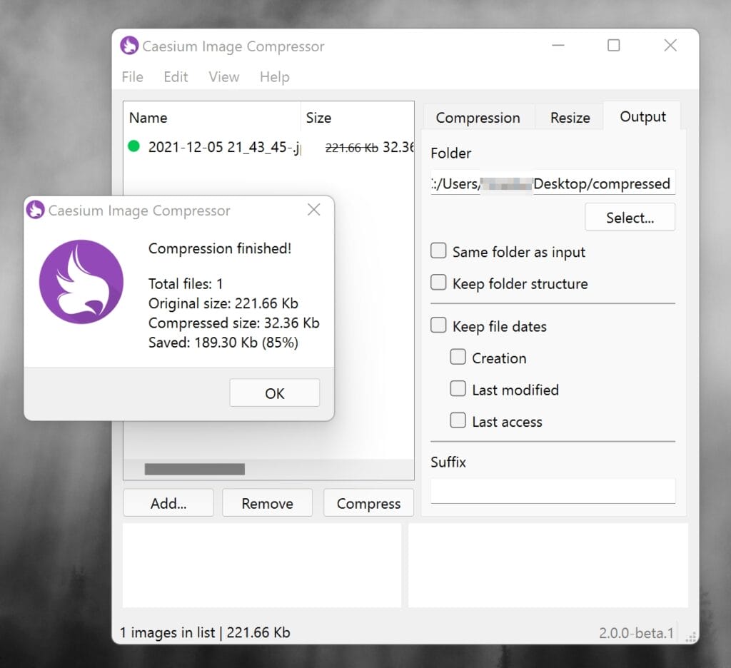
Task: Click the 'Total files: 1' line
Action: click(186, 284)
